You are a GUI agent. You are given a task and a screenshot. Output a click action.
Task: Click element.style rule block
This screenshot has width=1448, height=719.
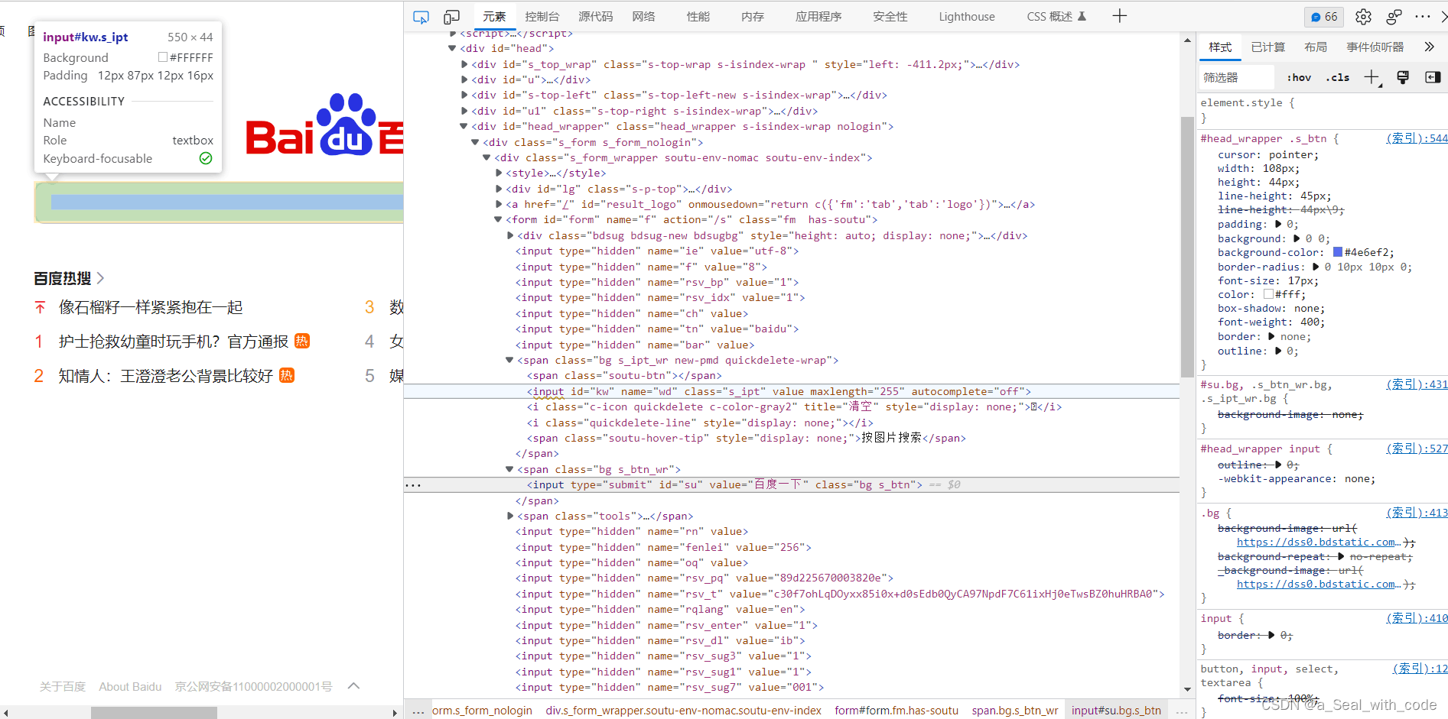tap(1323, 110)
